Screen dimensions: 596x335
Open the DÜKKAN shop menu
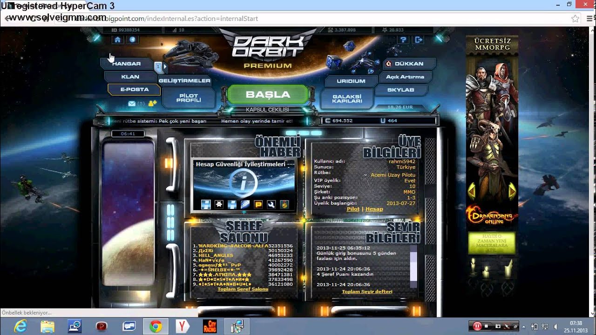point(409,64)
